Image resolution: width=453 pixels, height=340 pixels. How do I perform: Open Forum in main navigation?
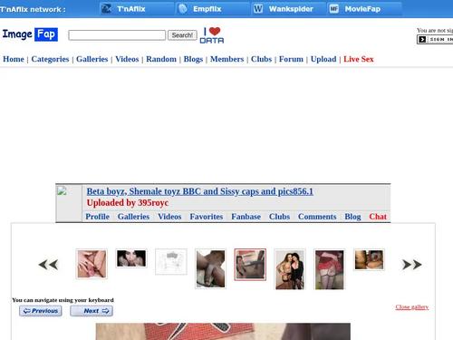pyautogui.click(x=291, y=59)
